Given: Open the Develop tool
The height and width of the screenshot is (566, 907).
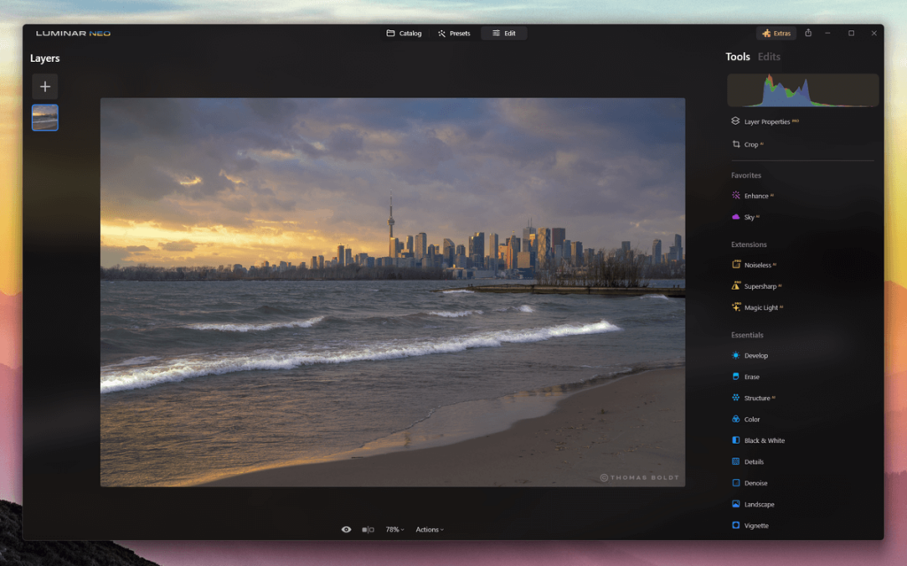Looking at the screenshot, I should (756, 355).
